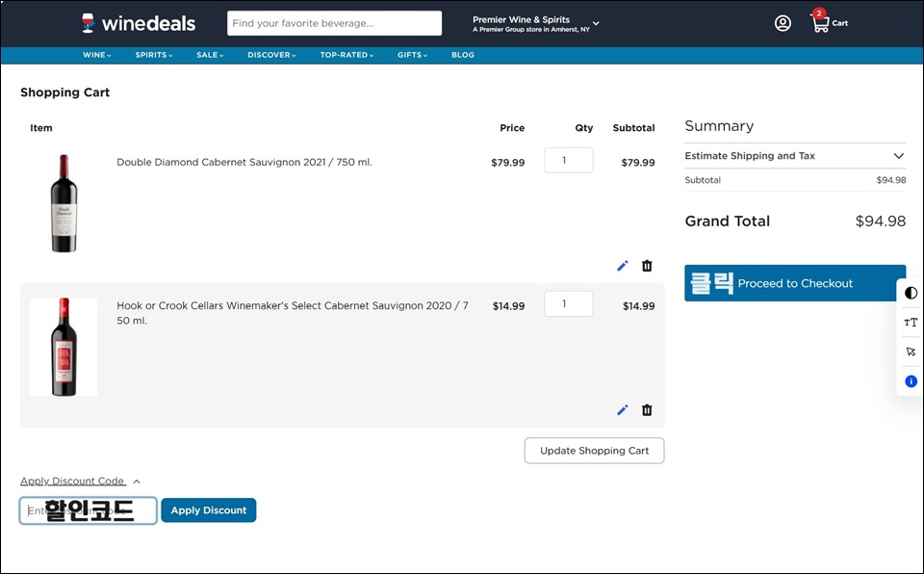Open the GIFTS dropdown menu
924x574 pixels.
point(413,55)
